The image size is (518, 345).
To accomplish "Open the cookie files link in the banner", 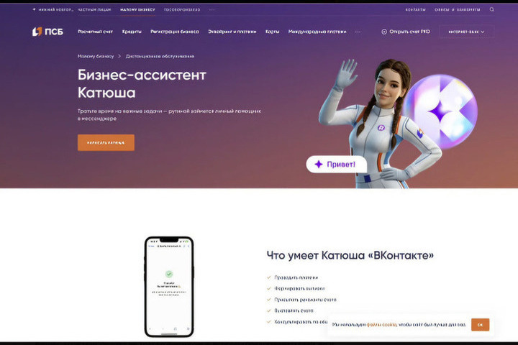I will pos(381,325).
